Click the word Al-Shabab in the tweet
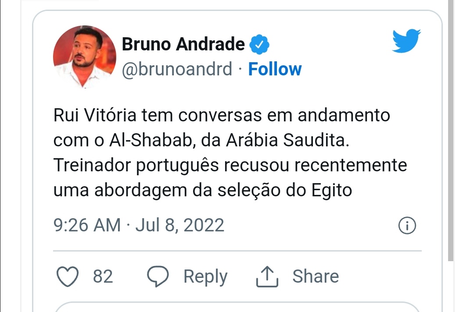The image size is (474, 312). click(151, 140)
